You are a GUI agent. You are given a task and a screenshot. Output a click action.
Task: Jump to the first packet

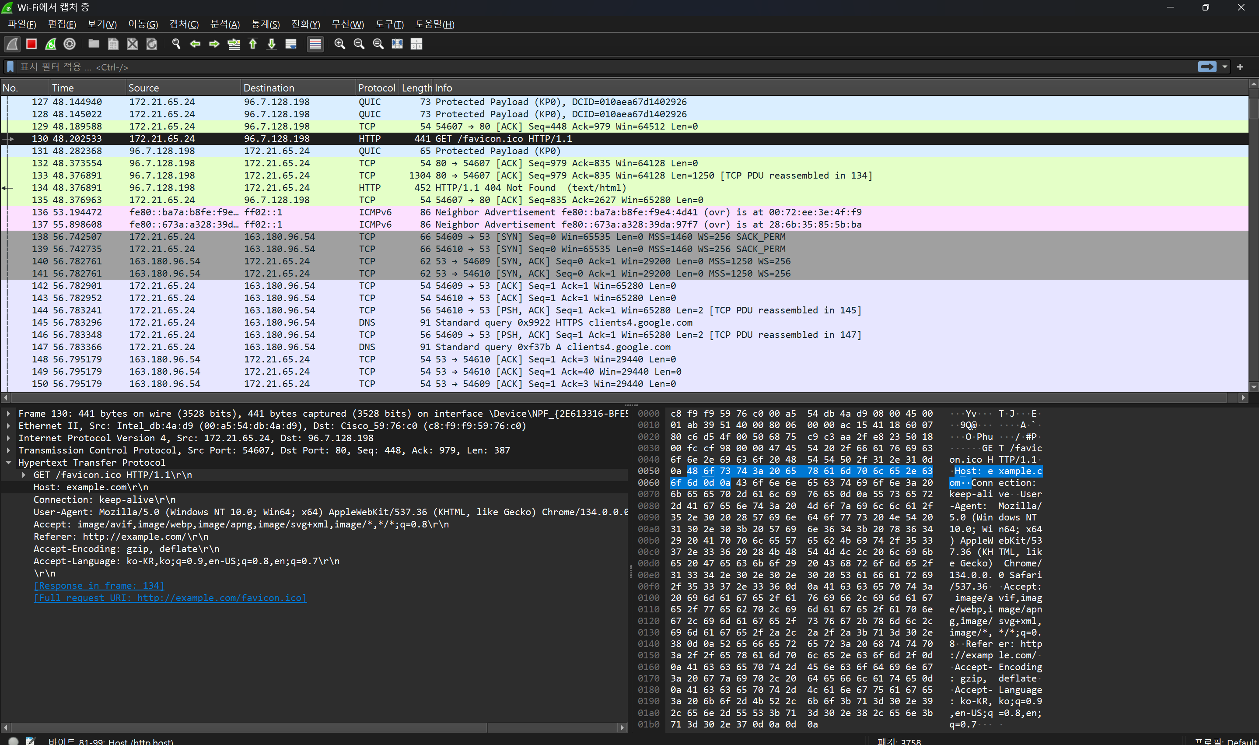pos(253,44)
